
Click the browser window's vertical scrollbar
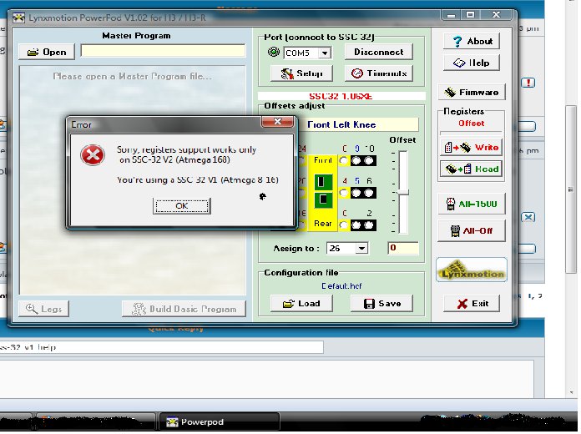571,189
